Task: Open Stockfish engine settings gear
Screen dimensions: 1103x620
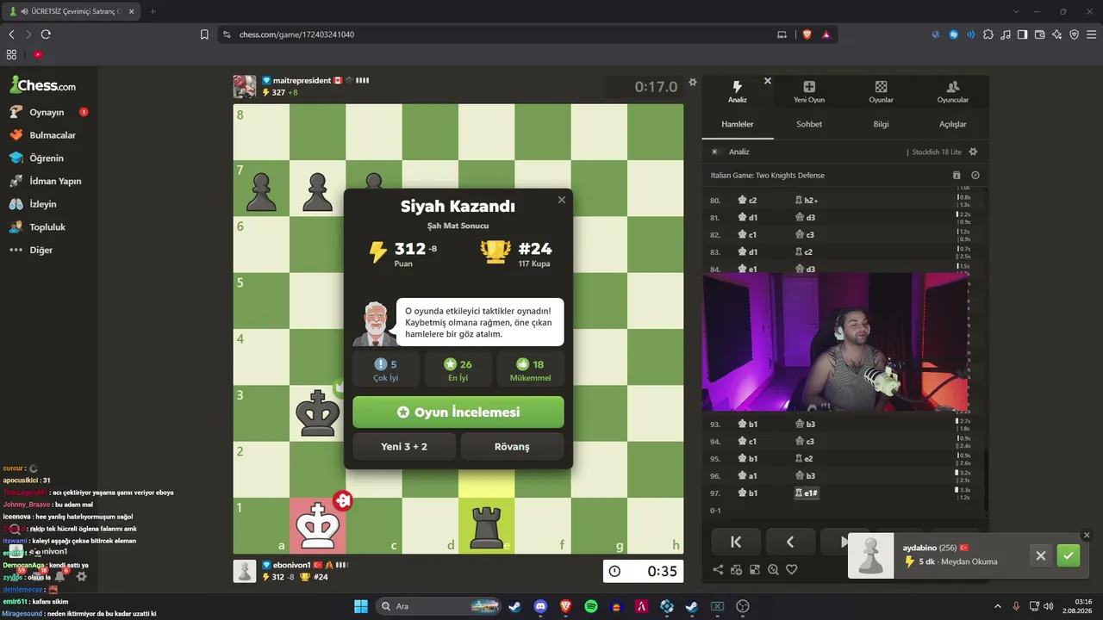Action: 974,152
